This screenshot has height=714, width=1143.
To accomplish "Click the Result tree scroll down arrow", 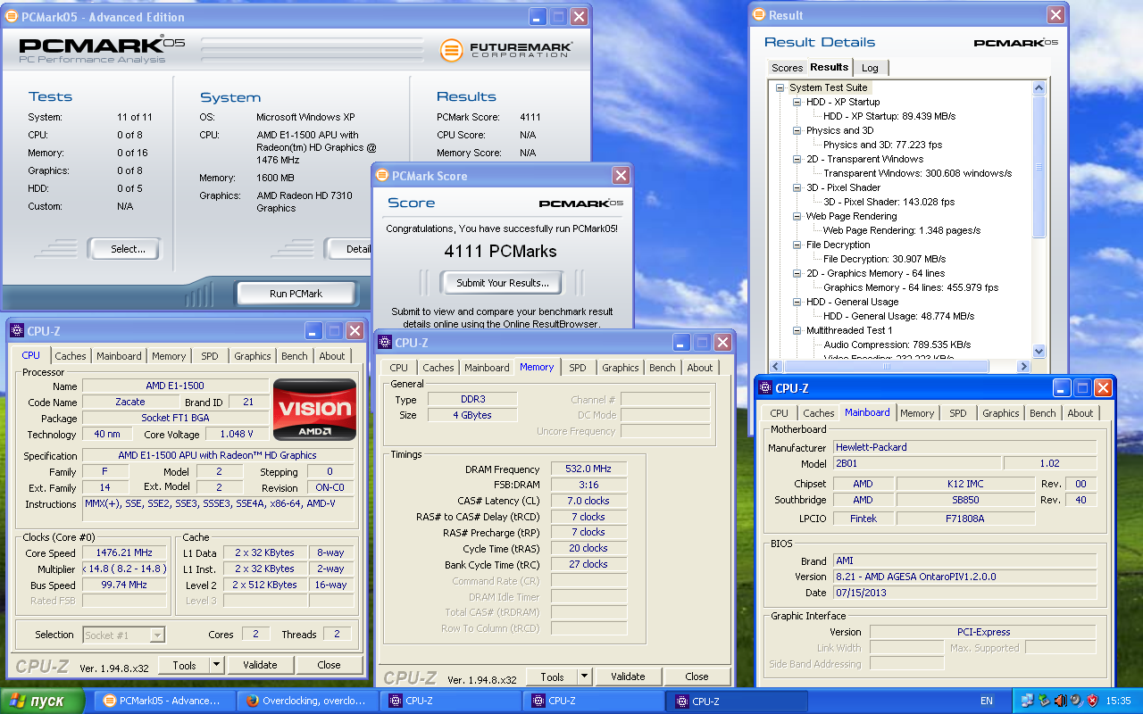I will (x=1039, y=352).
